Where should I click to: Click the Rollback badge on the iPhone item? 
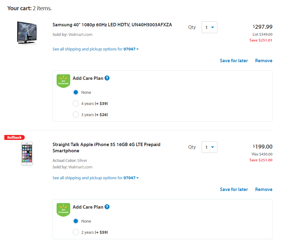(15, 137)
